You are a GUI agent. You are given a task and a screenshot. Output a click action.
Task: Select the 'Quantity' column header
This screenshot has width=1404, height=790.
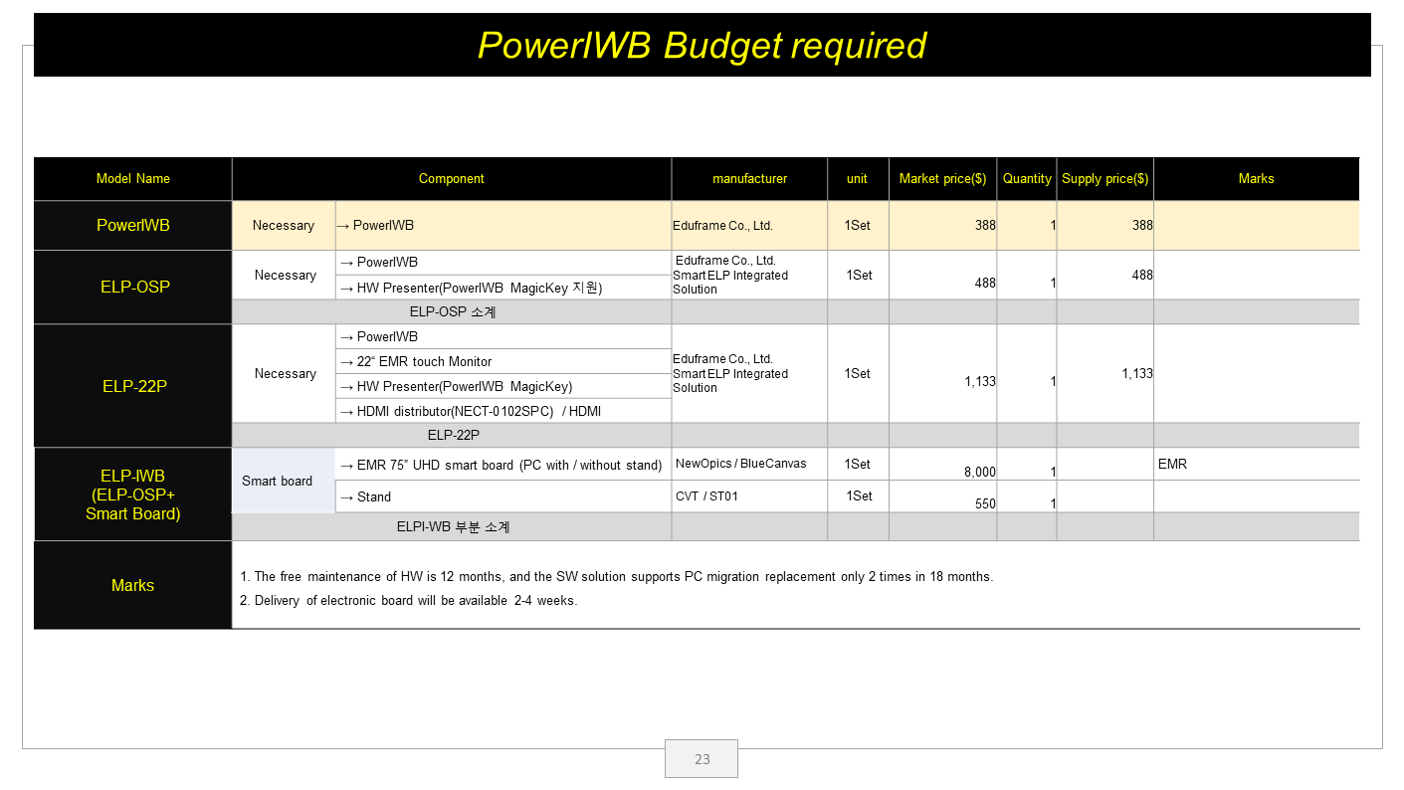(1027, 179)
